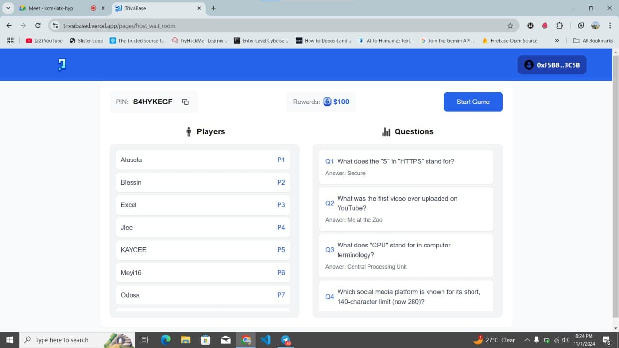Open Telegram from the taskbar
Viewport: 619px width, 348px height.
pyautogui.click(x=286, y=340)
